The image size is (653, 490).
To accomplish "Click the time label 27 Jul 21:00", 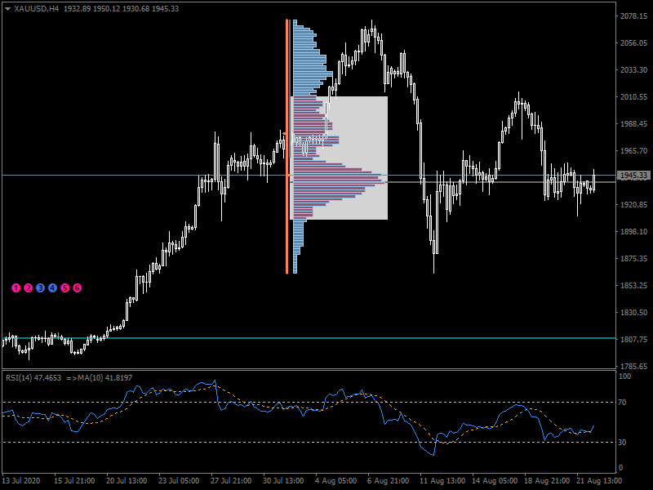I will pyautogui.click(x=231, y=480).
